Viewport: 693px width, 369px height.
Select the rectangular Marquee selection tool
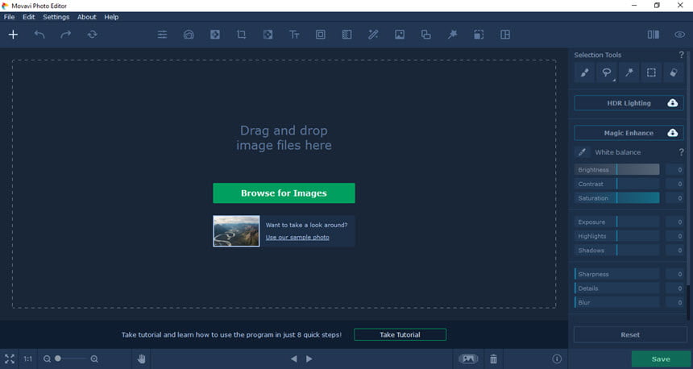651,73
